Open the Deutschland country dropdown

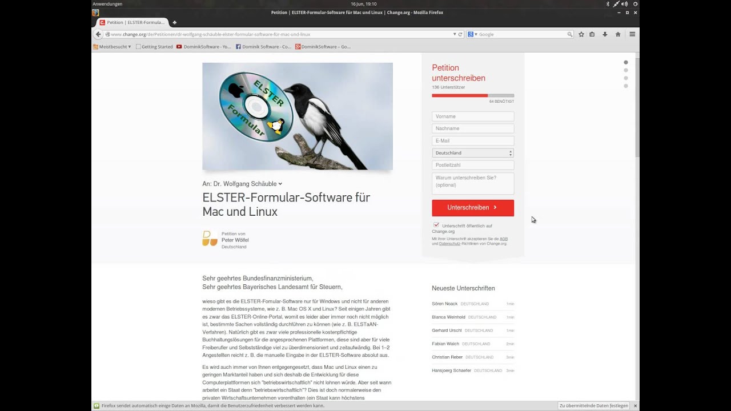pos(473,153)
